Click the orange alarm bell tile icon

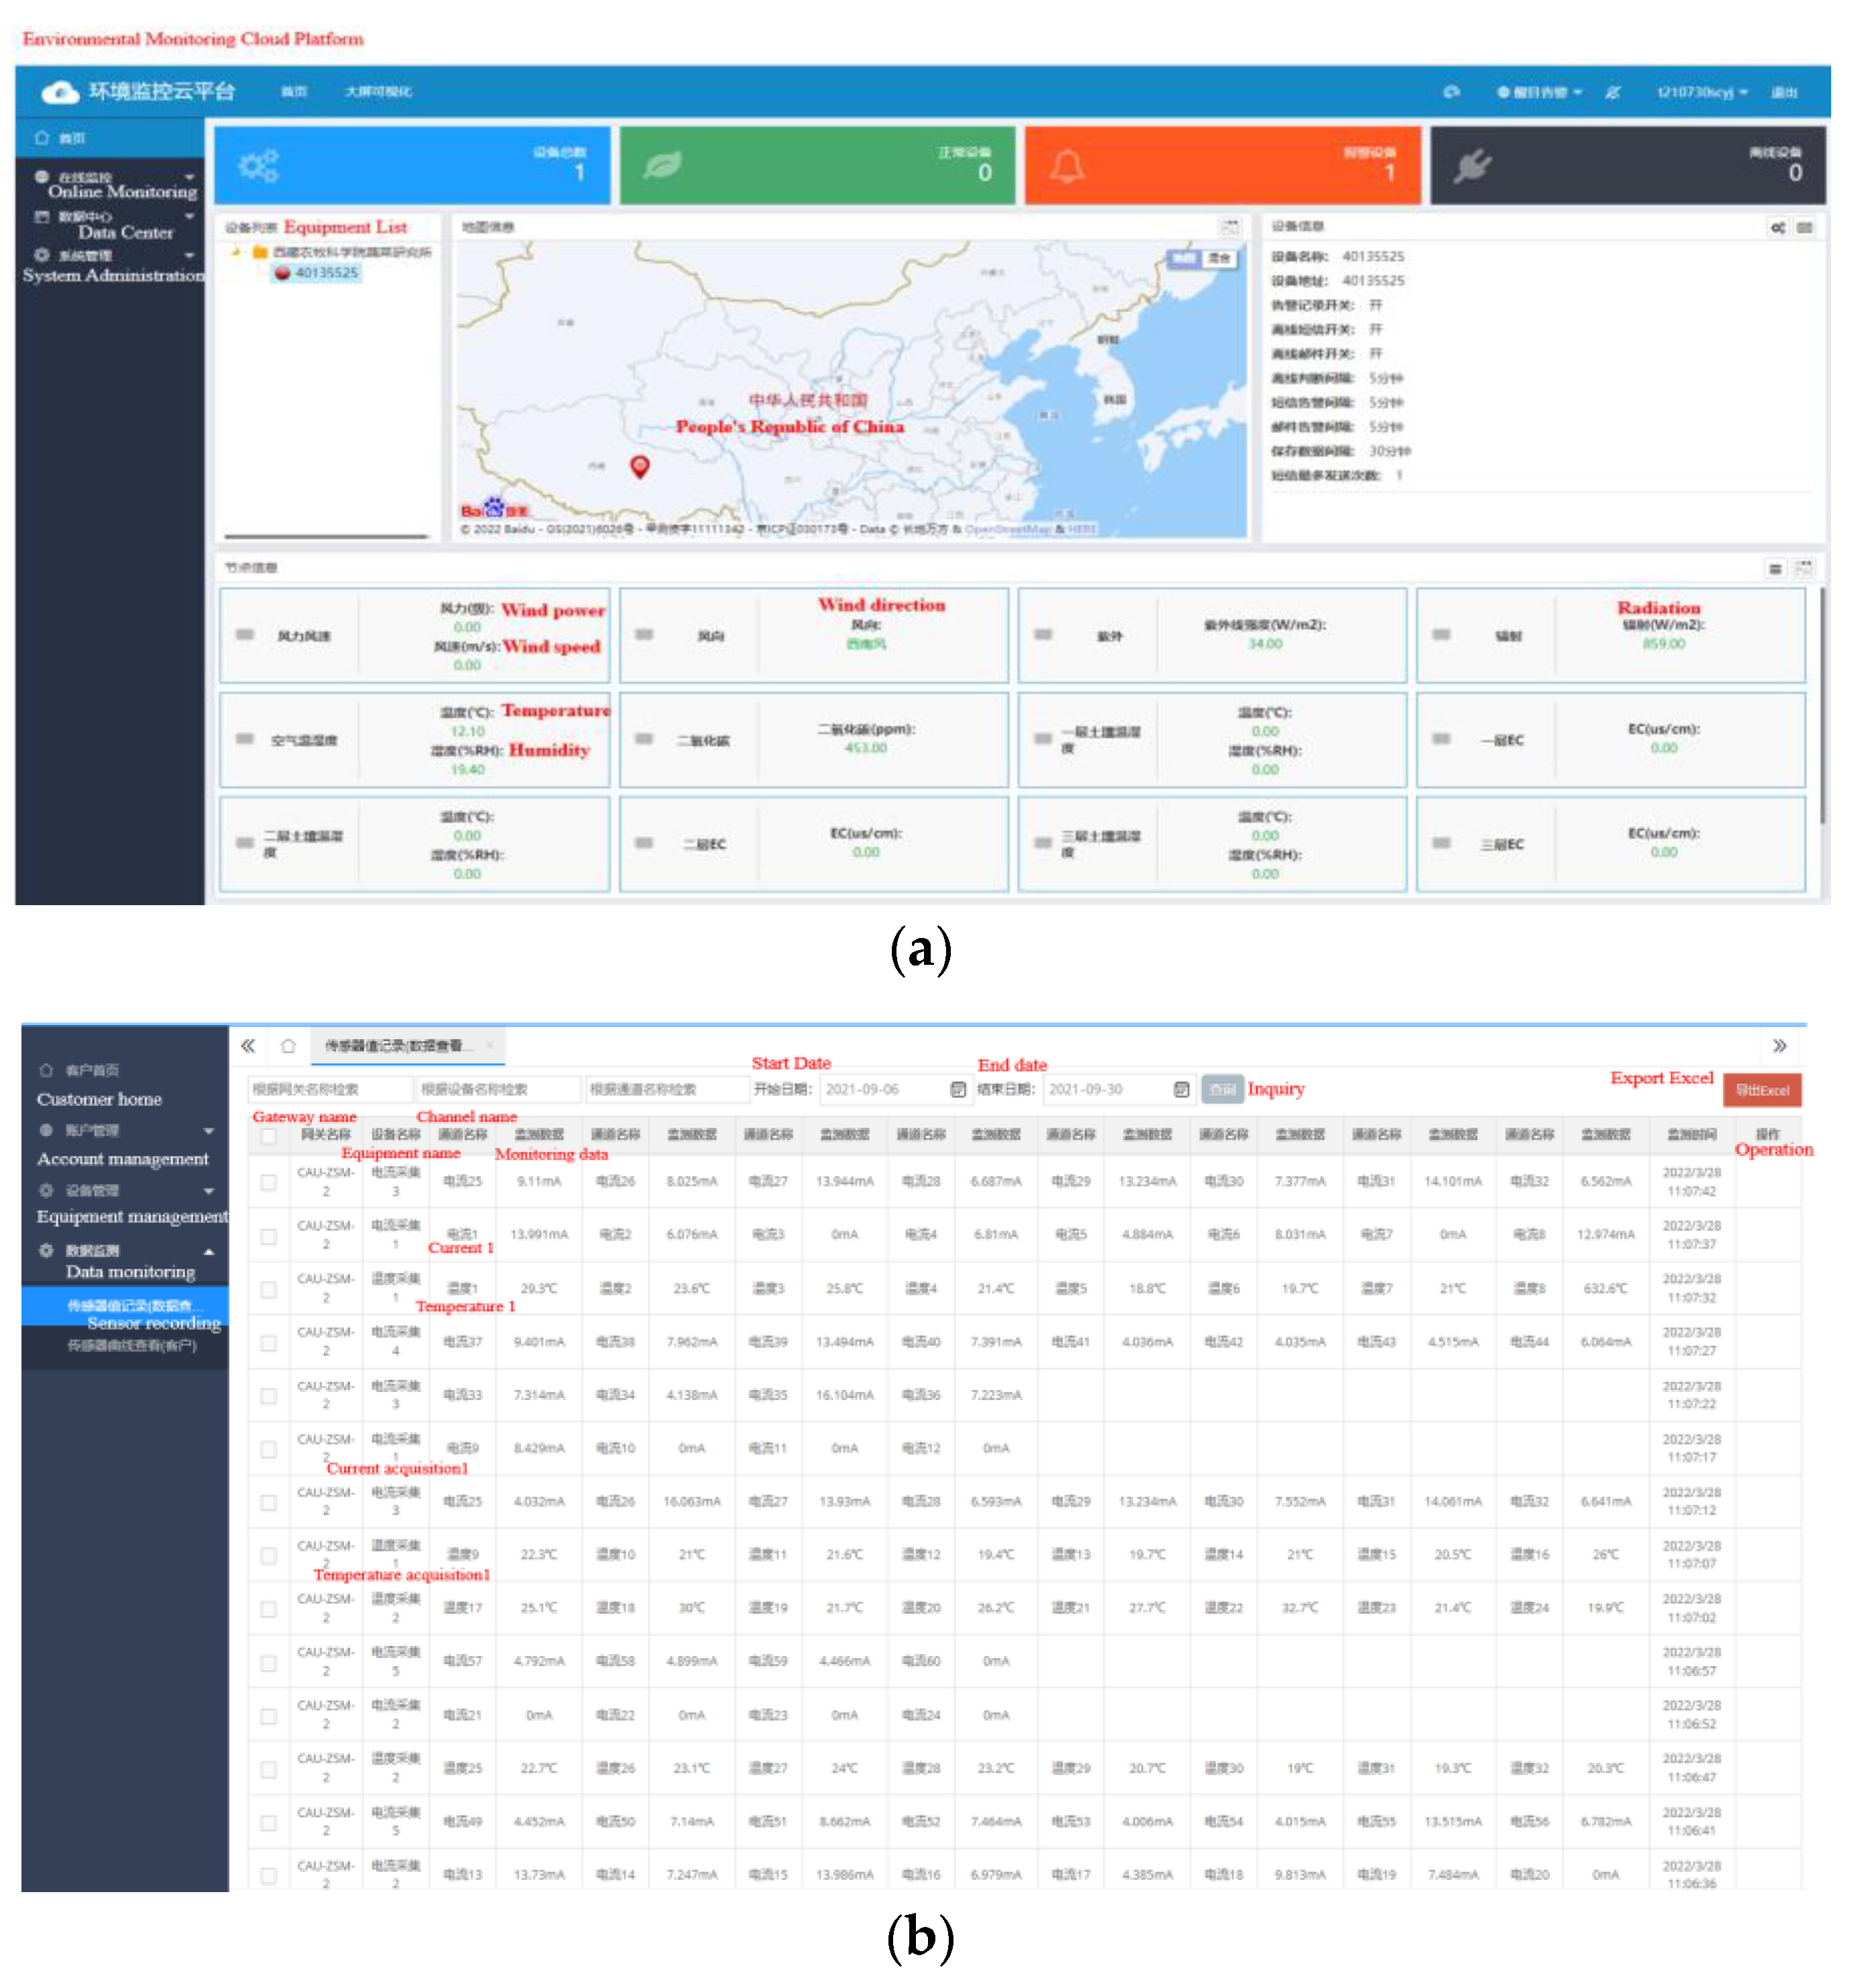point(1066,166)
